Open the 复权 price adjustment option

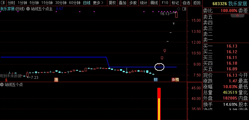(x=112, y=3)
